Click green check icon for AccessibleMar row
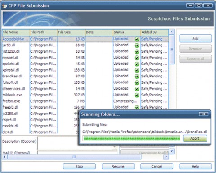This screenshot has width=216, height=173. tap(137, 39)
